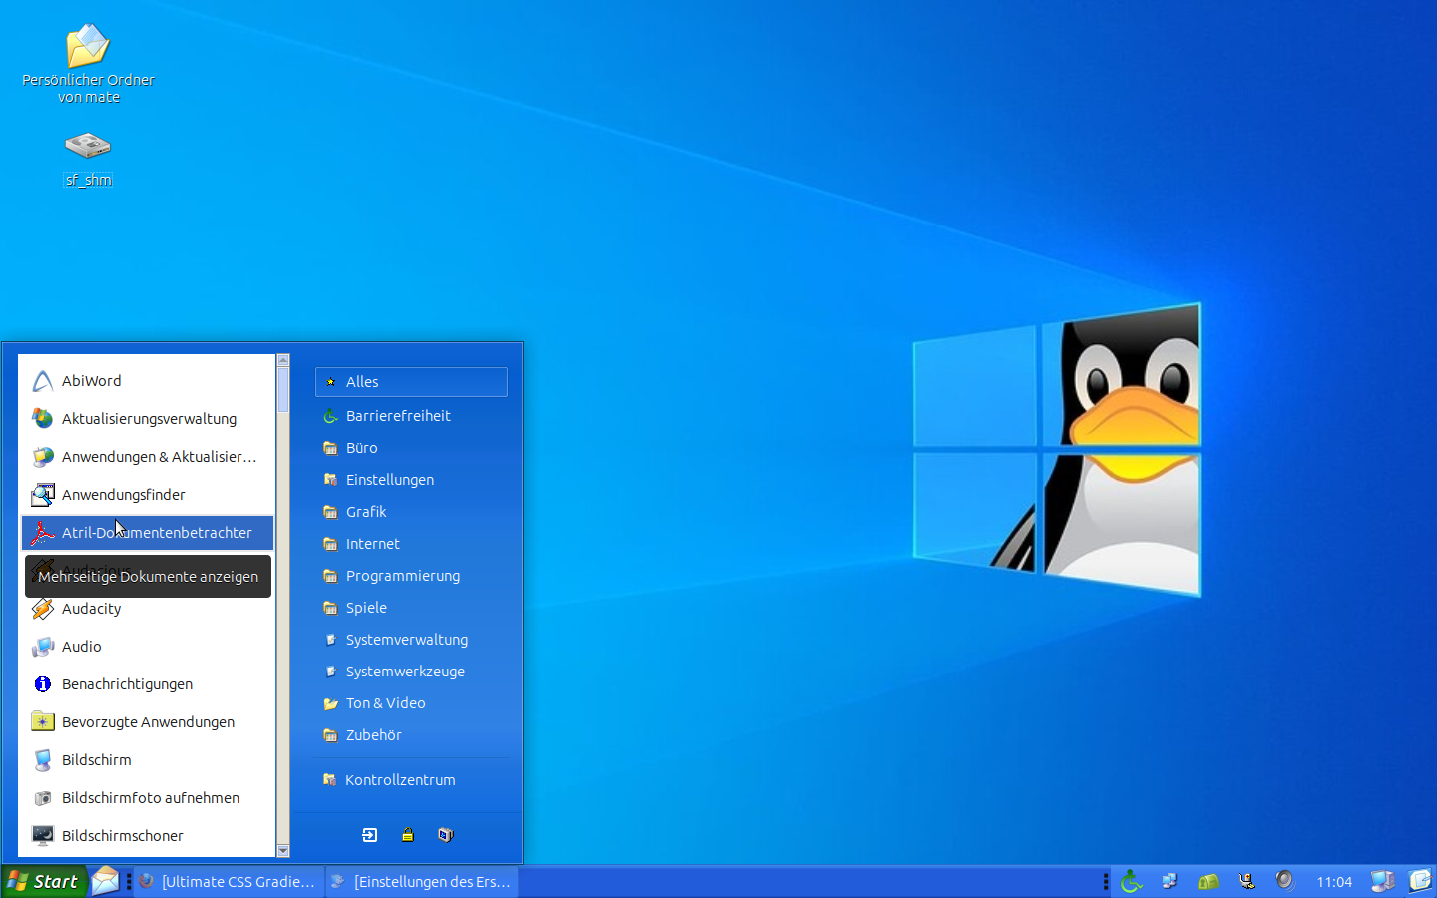
Task: Click the yellow padlock lock-screen icon
Action: (408, 835)
